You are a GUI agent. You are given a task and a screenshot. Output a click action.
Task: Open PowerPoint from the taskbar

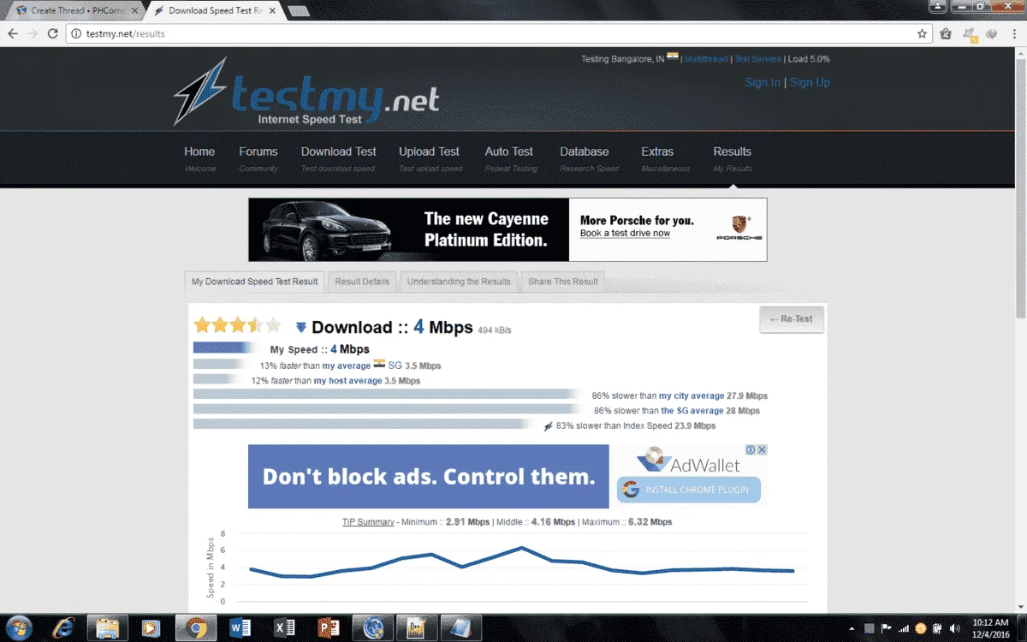pos(329,628)
